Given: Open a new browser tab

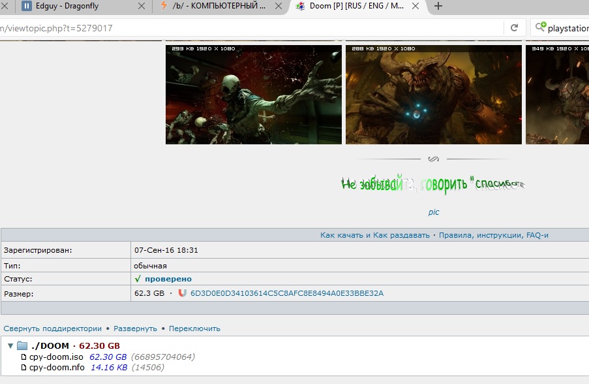Looking at the screenshot, I should tap(438, 6).
